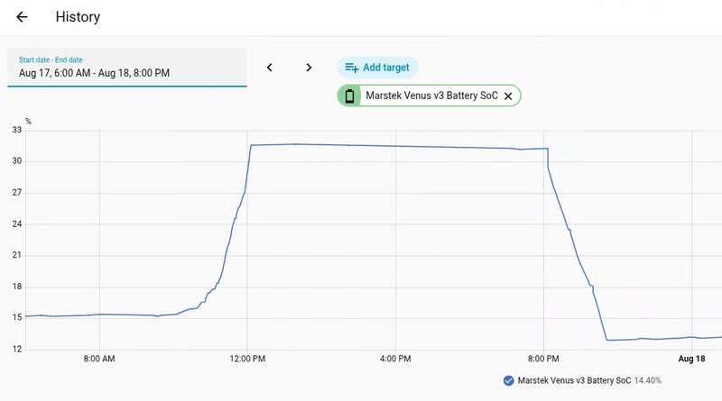722x401 pixels.
Task: Click the 4:00 PM axis label
Action: pos(395,359)
